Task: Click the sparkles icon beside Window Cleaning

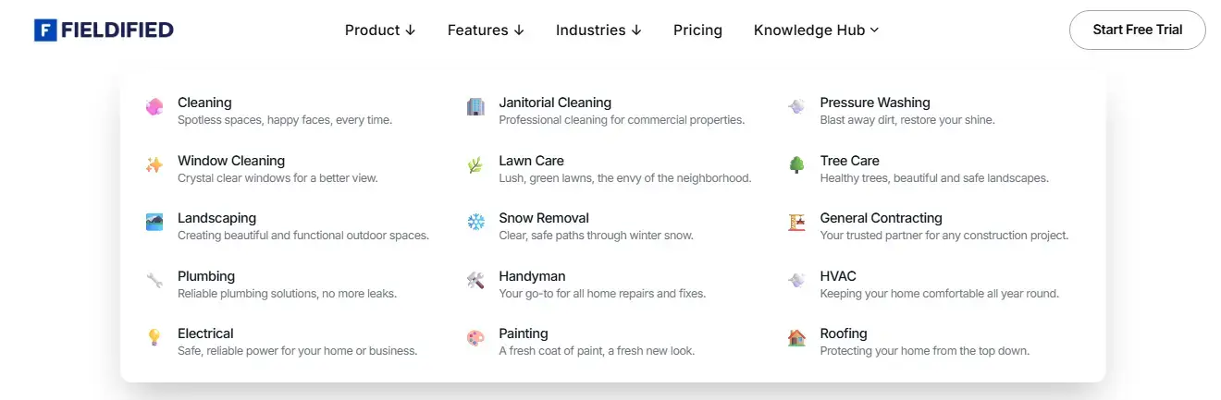Action: pyautogui.click(x=154, y=165)
